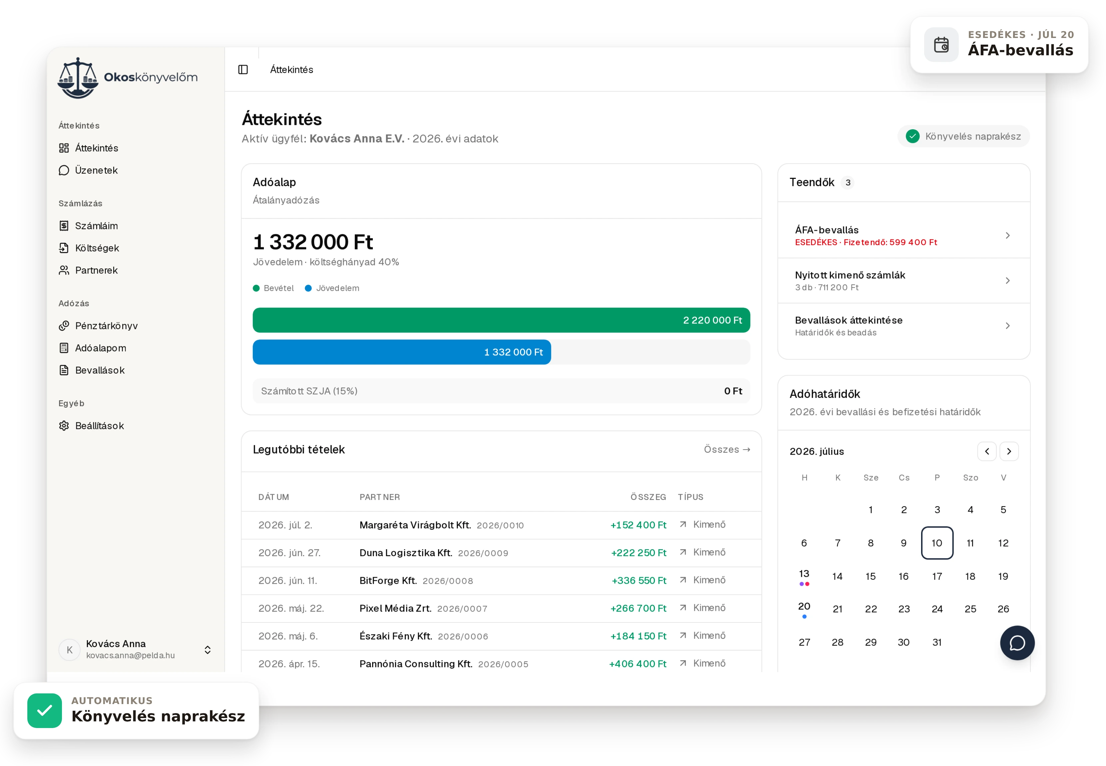Open BitForge Kft. row
Viewport: 1106px width, 766px height.
[501, 581]
